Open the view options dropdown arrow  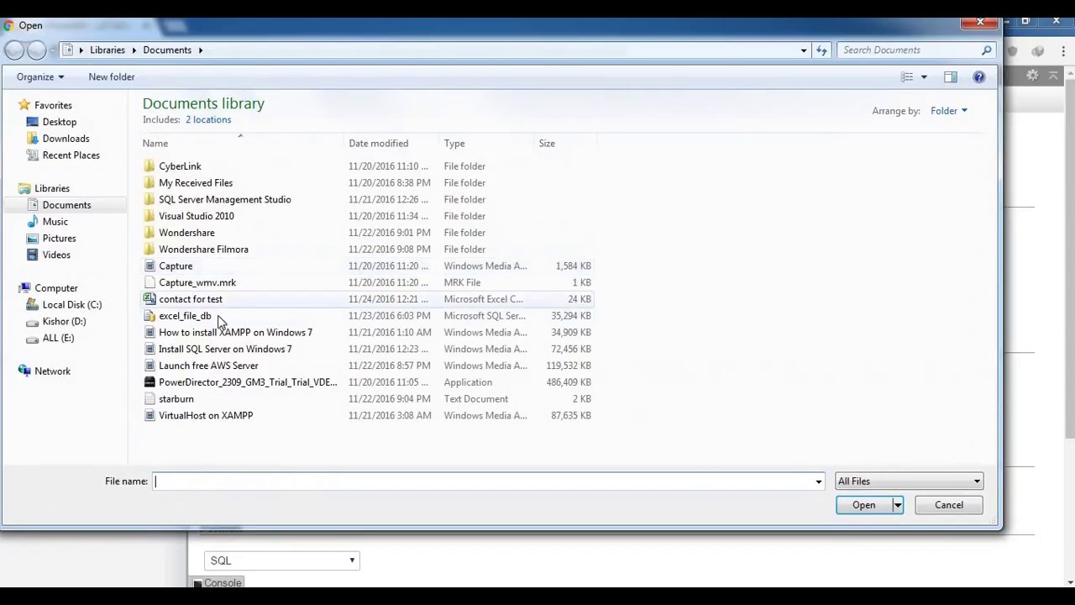[x=924, y=76]
